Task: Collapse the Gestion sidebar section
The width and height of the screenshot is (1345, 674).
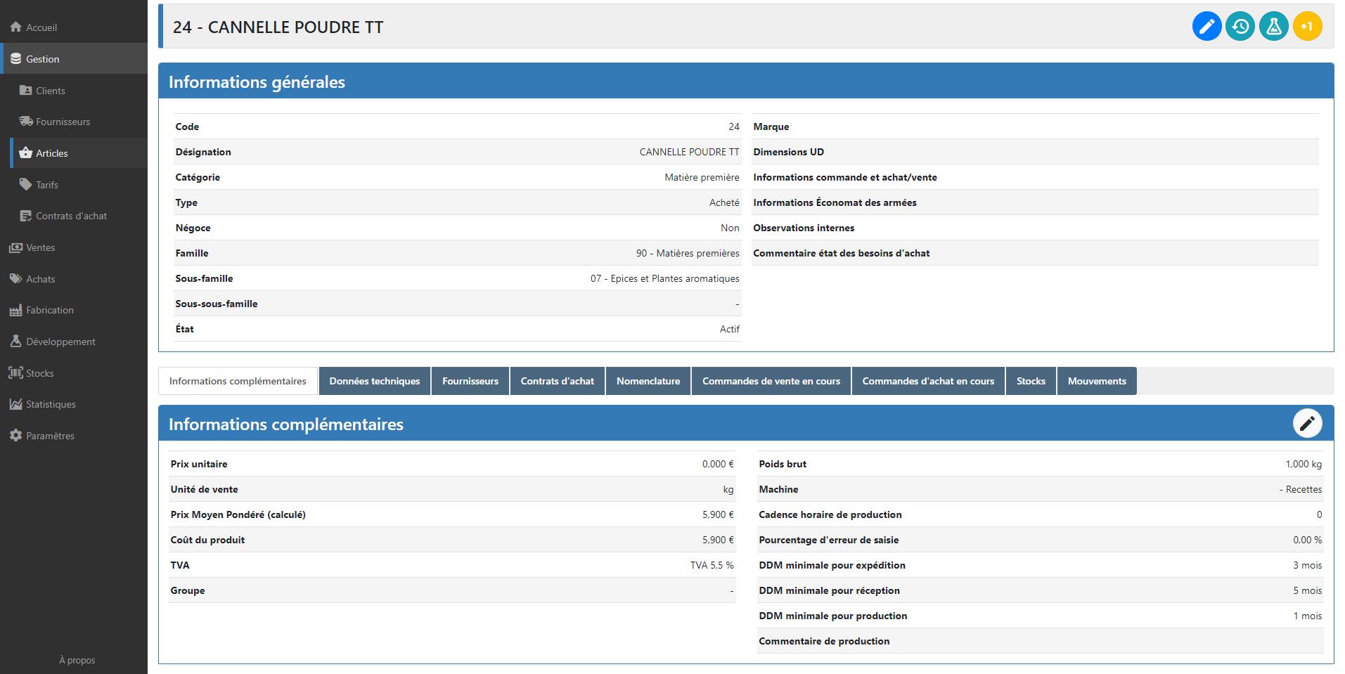Action: coord(74,58)
